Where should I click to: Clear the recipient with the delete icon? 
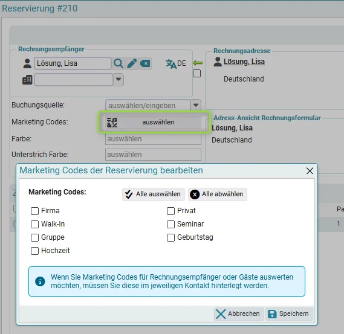[145, 63]
